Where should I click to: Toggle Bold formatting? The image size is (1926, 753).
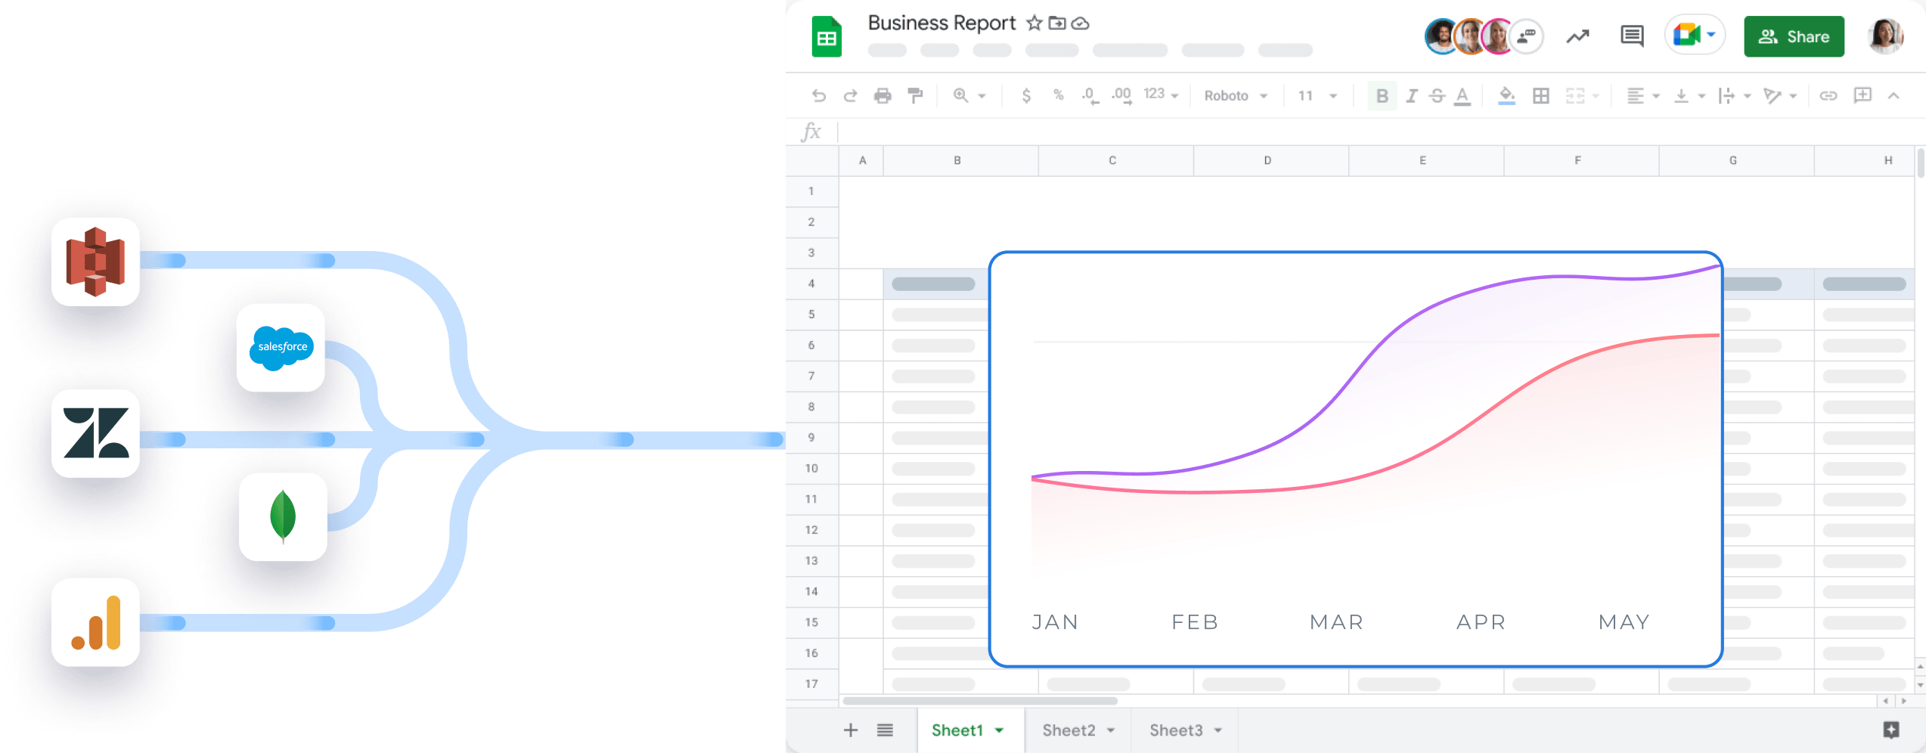point(1382,96)
